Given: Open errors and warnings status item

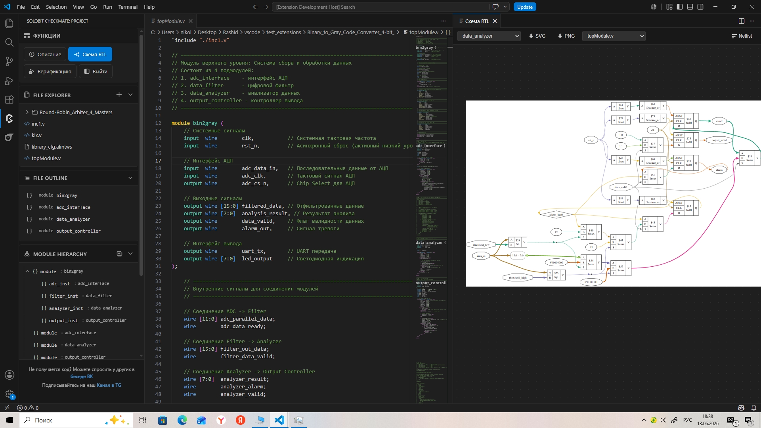Looking at the screenshot, I should [x=28, y=407].
